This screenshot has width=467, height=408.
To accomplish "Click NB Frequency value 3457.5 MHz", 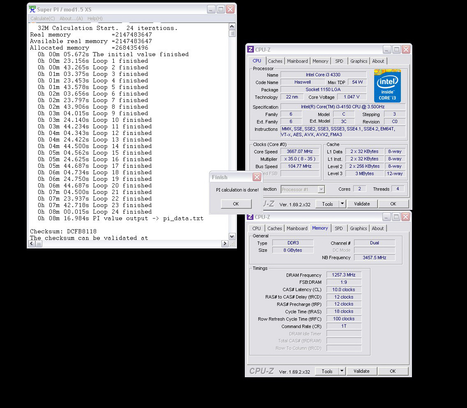I will pyautogui.click(x=374, y=258).
